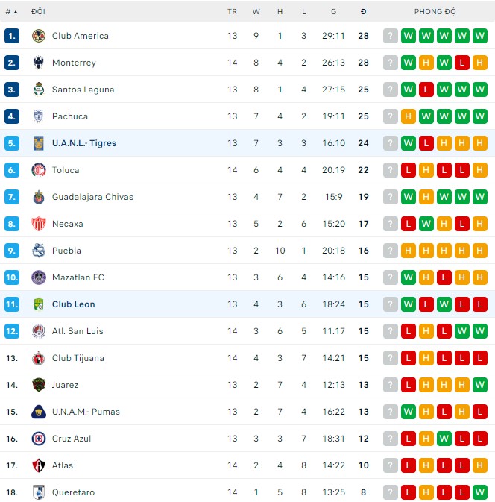Click the Necaxa team logo
Image resolution: width=495 pixels, height=502 pixels.
click(39, 224)
